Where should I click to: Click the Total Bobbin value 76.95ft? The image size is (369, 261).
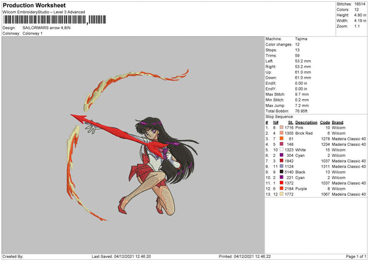(x=301, y=111)
